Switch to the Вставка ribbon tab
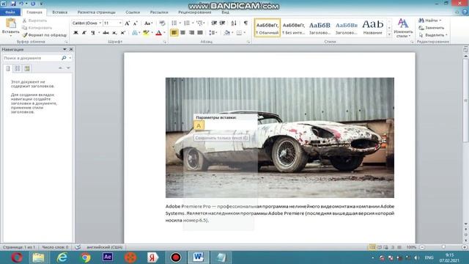The height and width of the screenshot is (264, 469). coord(60,12)
